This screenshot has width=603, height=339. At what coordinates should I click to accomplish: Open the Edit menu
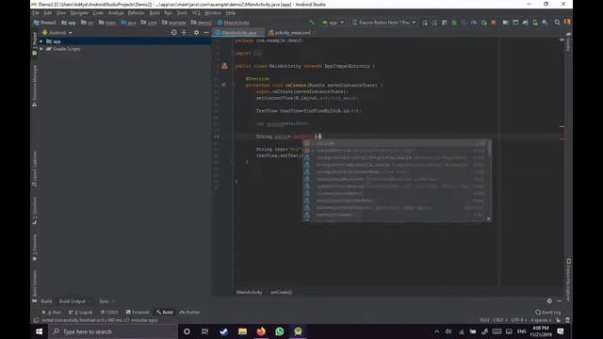click(x=48, y=12)
